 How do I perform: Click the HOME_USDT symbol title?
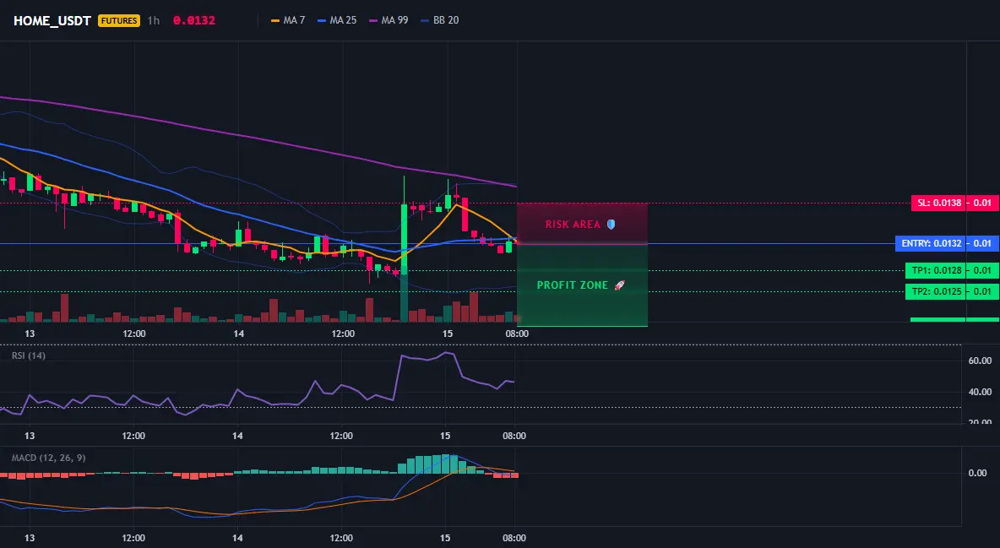(52, 20)
